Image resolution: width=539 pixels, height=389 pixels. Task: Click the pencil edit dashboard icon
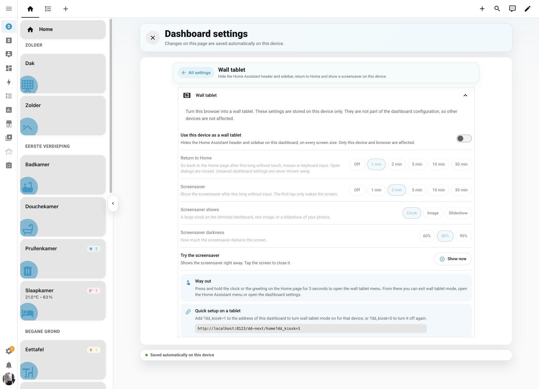(x=528, y=9)
